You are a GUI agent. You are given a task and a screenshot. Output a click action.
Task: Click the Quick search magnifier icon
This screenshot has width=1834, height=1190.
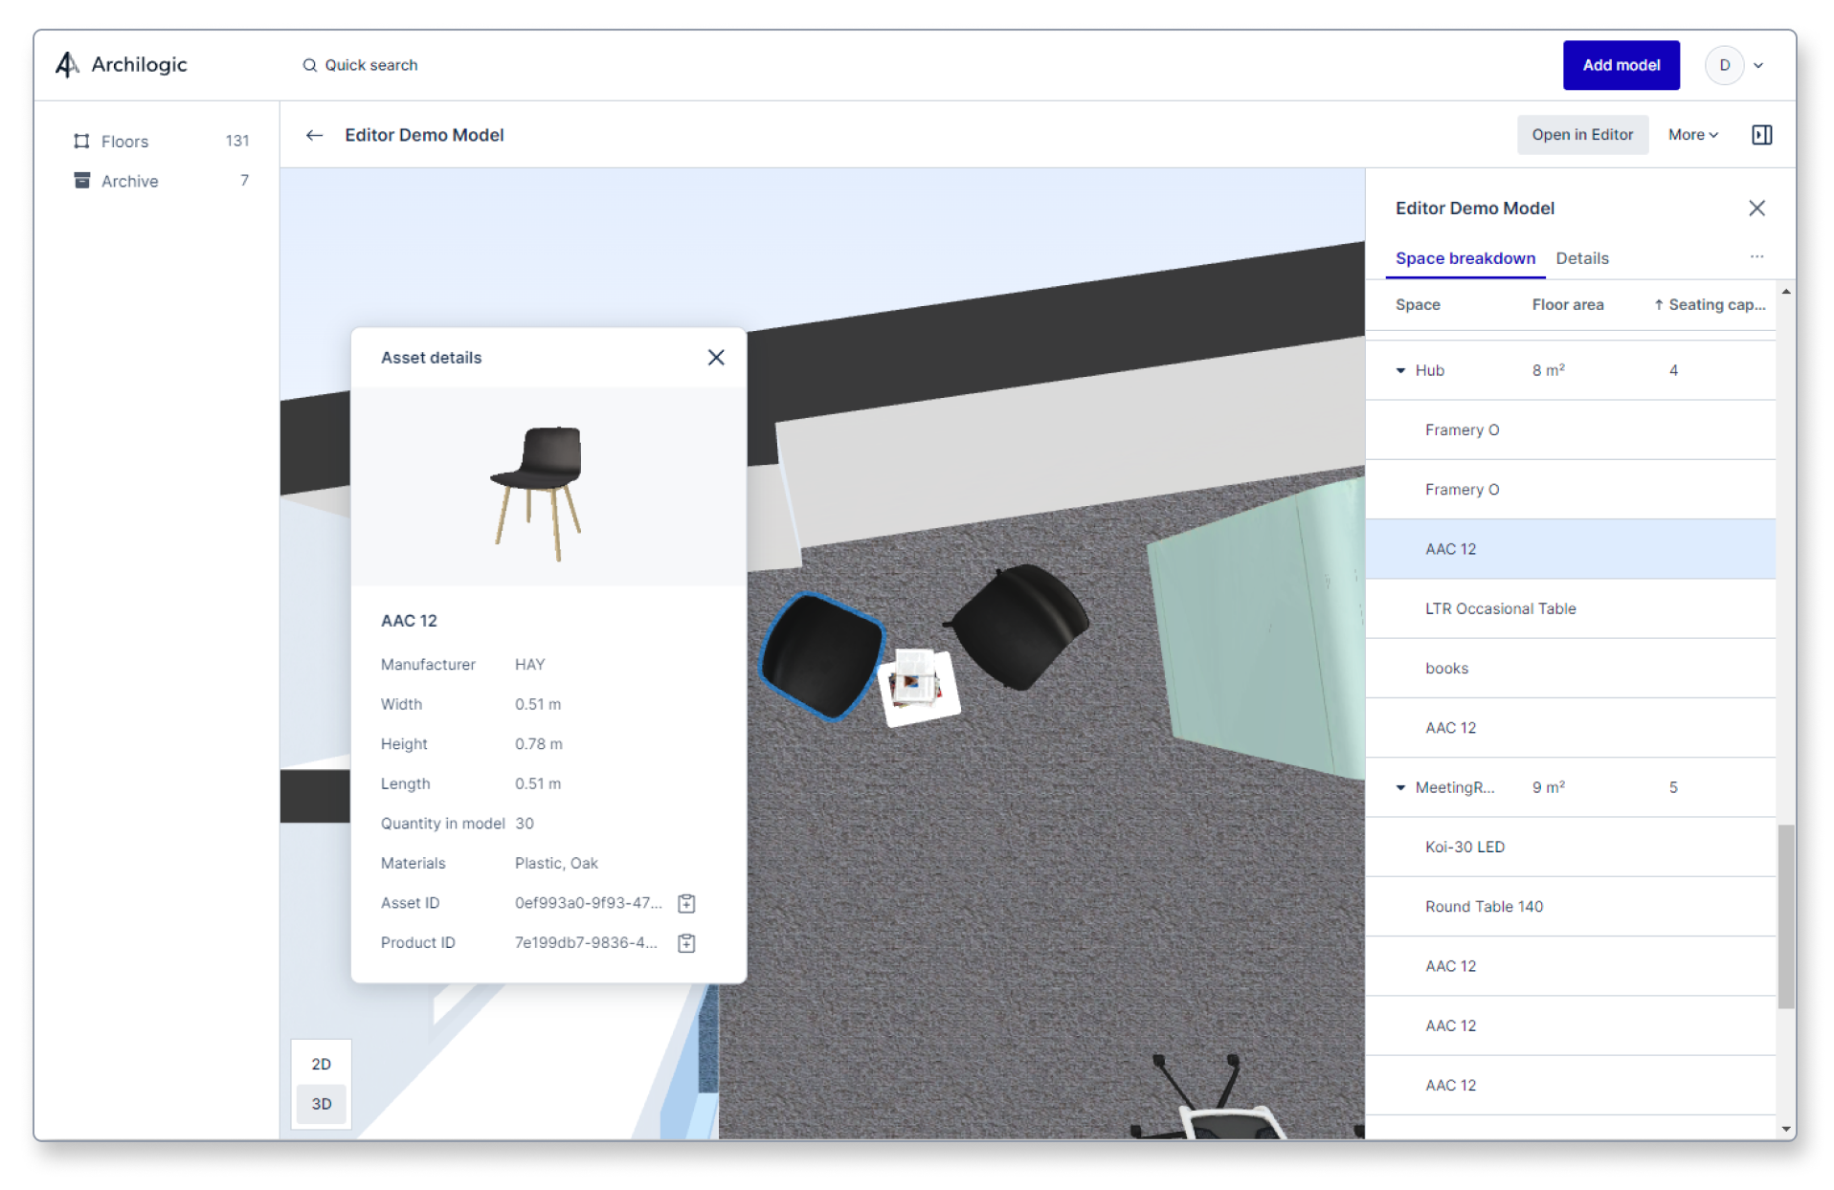pos(309,65)
